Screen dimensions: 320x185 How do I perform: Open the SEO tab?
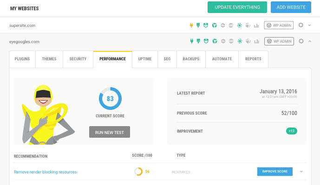[167, 59]
